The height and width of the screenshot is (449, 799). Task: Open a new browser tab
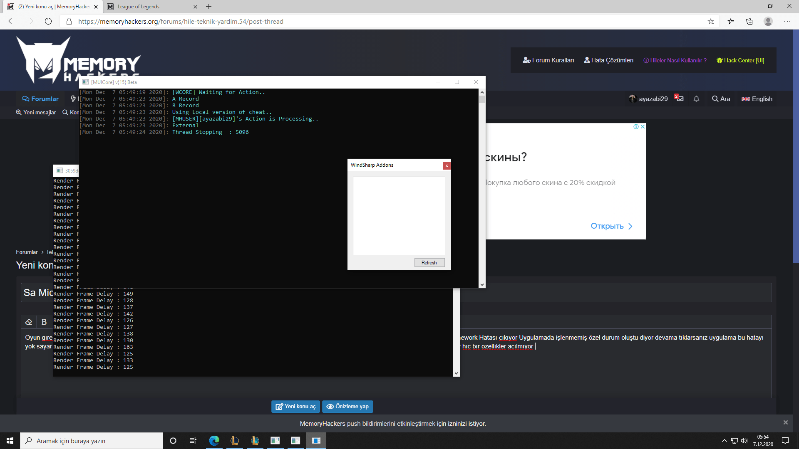coord(209,7)
